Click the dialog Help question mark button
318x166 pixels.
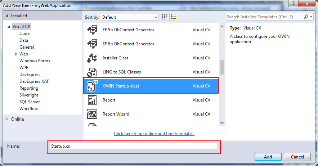[294, 4]
